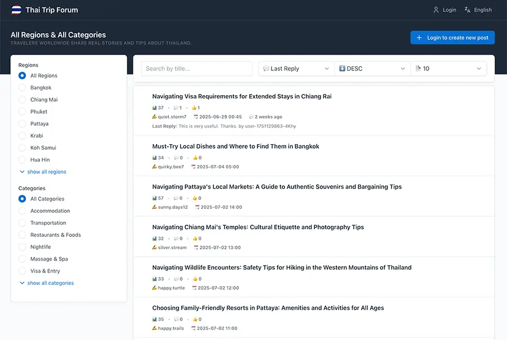This screenshot has height=340, width=507.
Task: Click Login in the header
Action: click(x=445, y=10)
